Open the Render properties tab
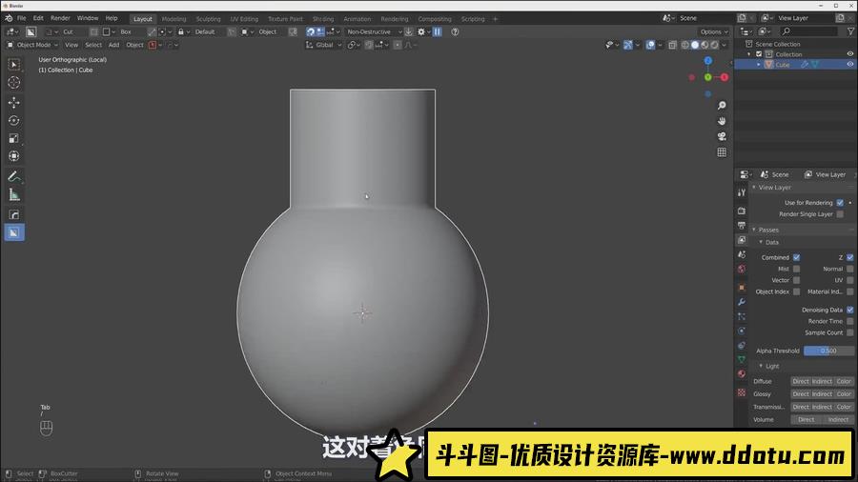The height and width of the screenshot is (482, 858). tap(742, 211)
